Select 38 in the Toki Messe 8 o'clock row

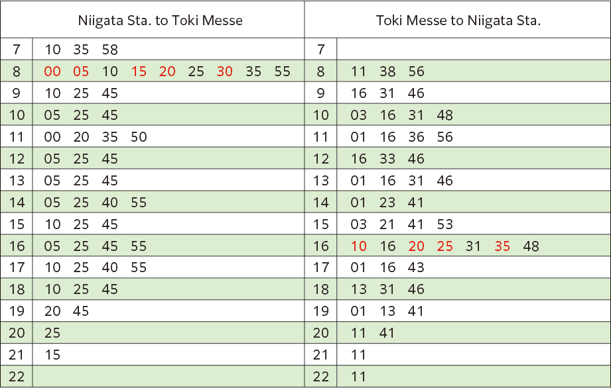pos(388,72)
